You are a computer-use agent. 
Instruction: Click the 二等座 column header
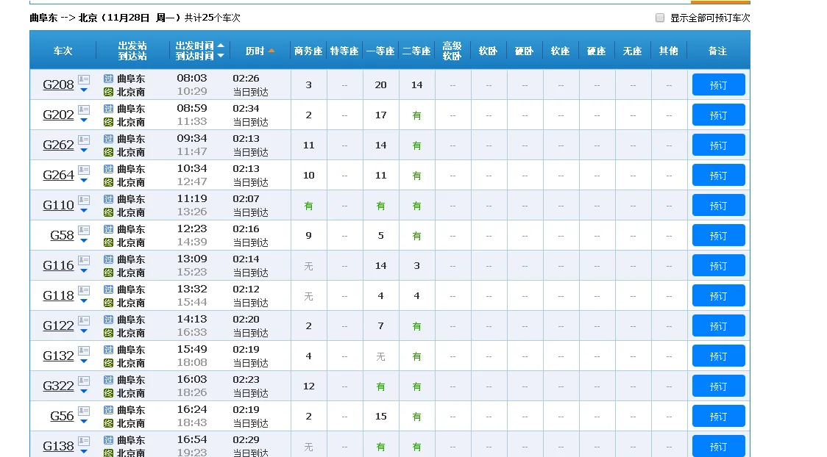coord(416,51)
